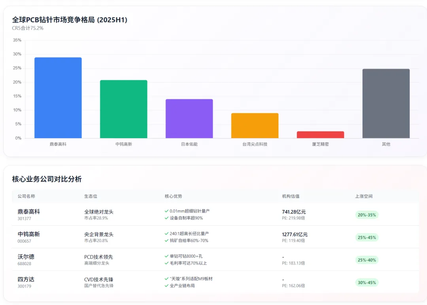Click the 25%-40% upside badge
Viewport: 427px width, 305px height.
pyautogui.click(x=367, y=260)
